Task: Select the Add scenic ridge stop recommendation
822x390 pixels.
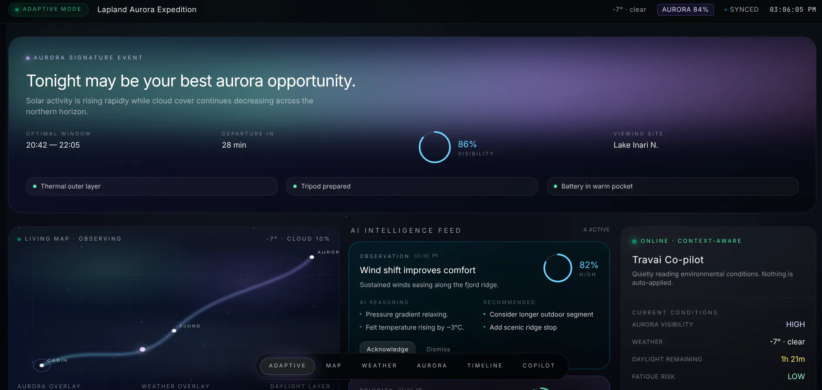Action: point(523,327)
